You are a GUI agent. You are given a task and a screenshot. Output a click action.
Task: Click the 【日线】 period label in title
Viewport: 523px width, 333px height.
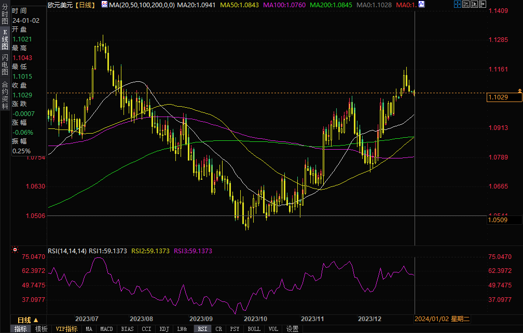coord(85,5)
